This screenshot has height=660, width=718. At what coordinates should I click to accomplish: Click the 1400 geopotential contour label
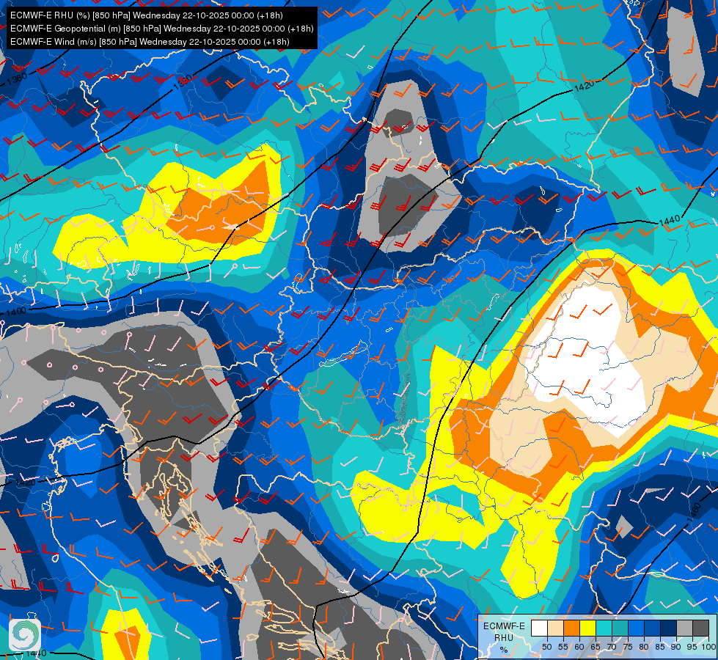[x=16, y=312]
